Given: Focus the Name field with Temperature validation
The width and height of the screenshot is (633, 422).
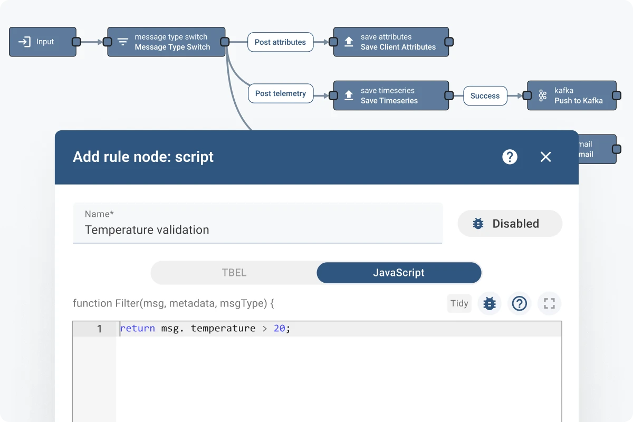Looking at the screenshot, I should pos(257,223).
